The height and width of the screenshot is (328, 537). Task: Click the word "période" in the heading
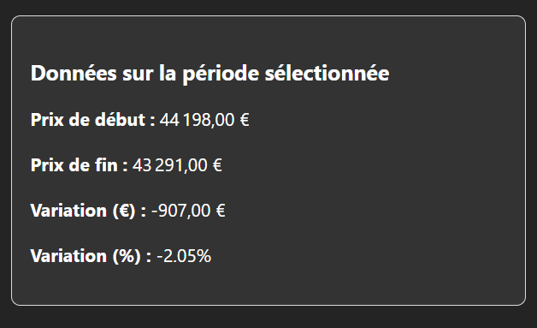point(221,75)
